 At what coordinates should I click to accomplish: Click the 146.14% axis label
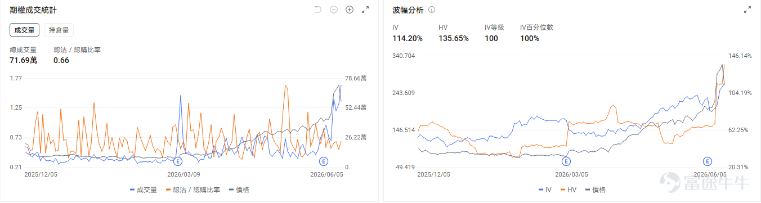click(x=740, y=56)
